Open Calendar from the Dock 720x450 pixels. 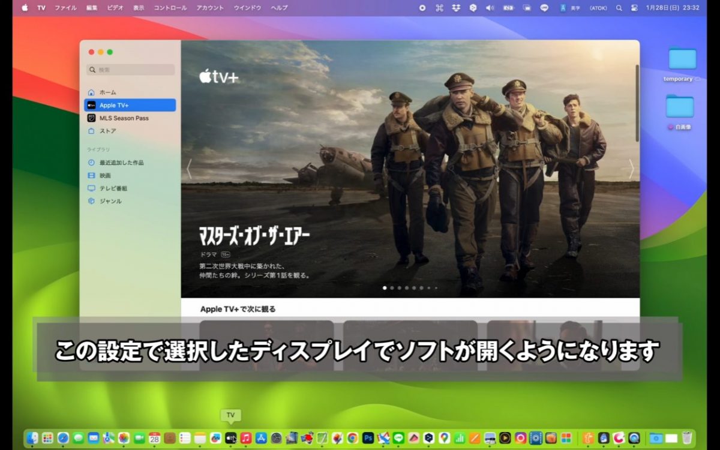(154, 438)
